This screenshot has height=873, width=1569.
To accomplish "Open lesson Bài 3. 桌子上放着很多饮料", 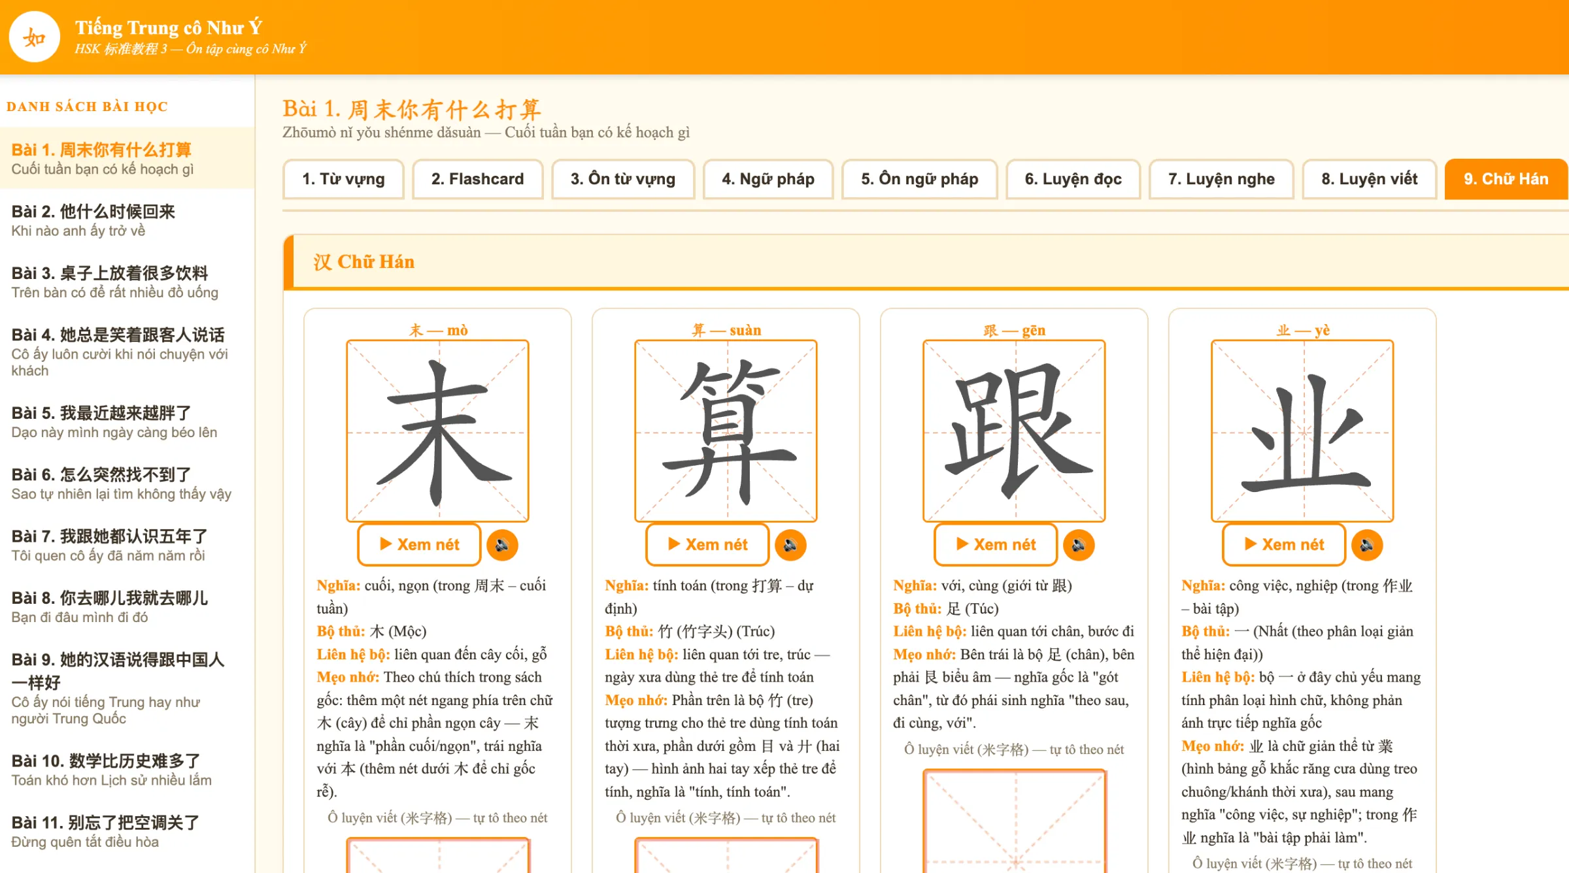I will pos(127,282).
